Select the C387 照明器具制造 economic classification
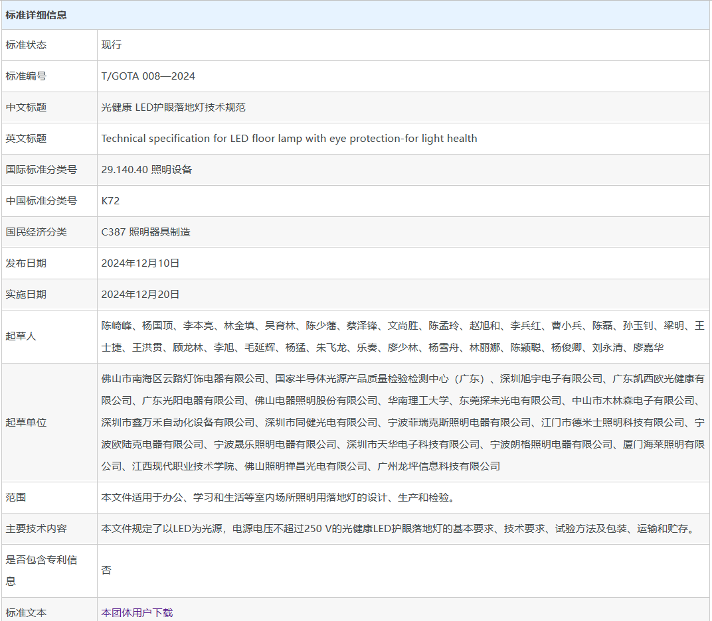 point(151,232)
